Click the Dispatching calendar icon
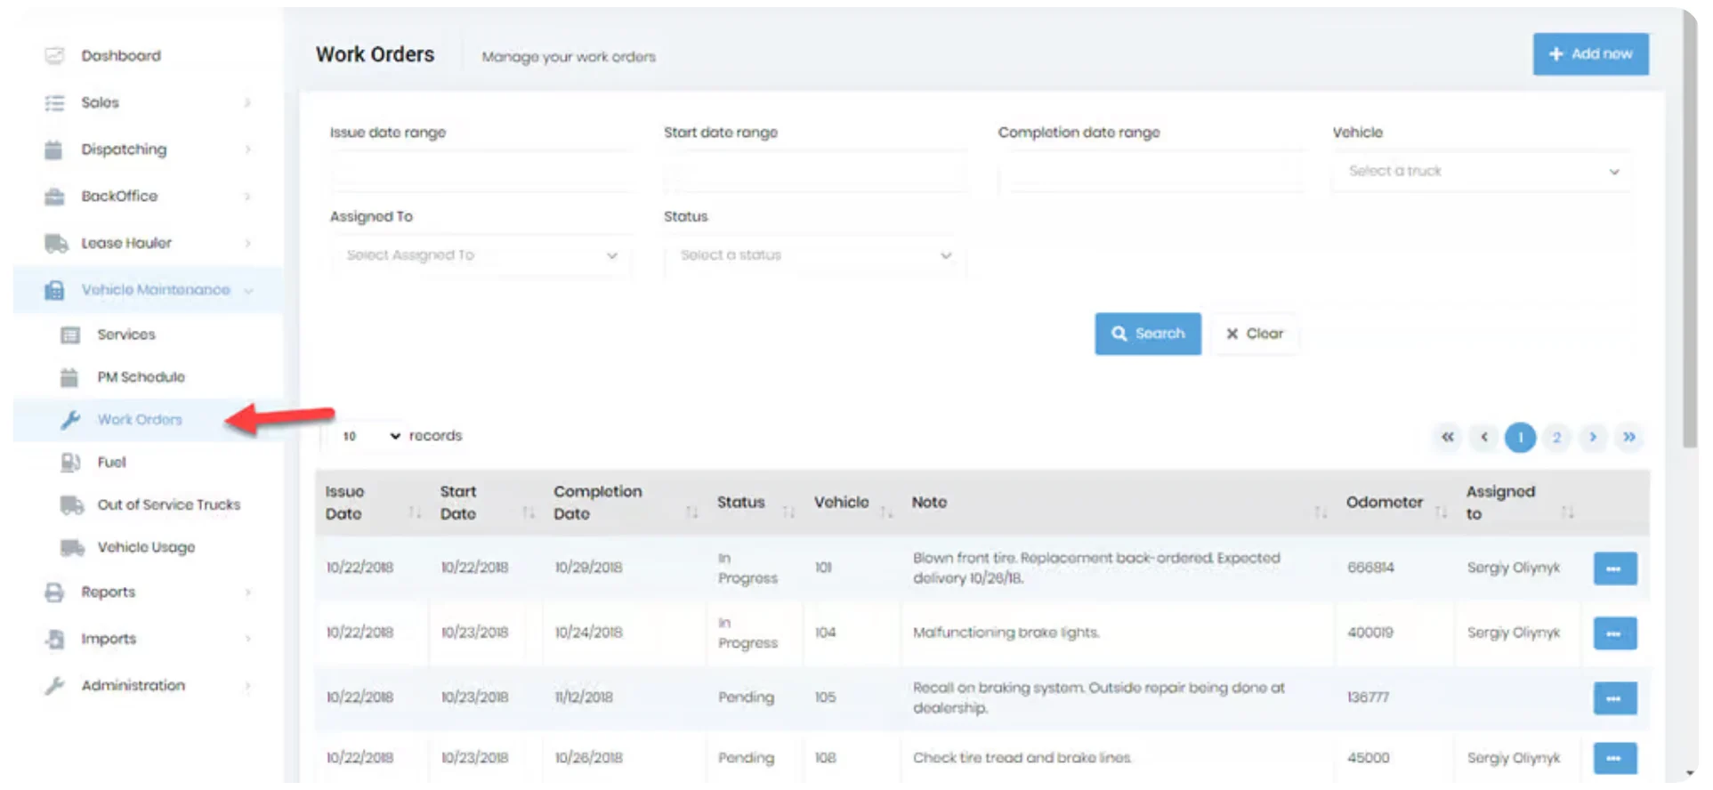 54,149
